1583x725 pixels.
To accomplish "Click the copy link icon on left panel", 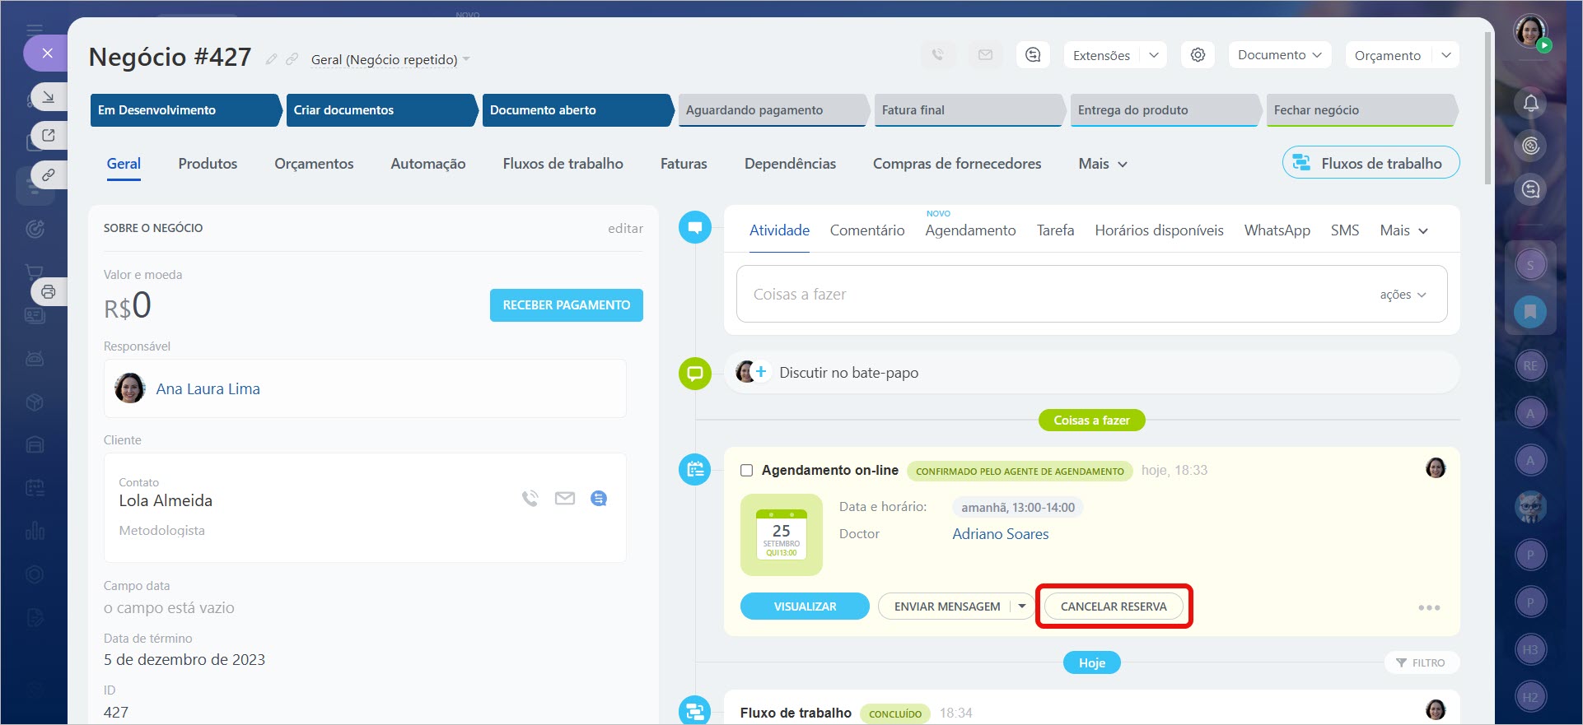I will click(49, 174).
